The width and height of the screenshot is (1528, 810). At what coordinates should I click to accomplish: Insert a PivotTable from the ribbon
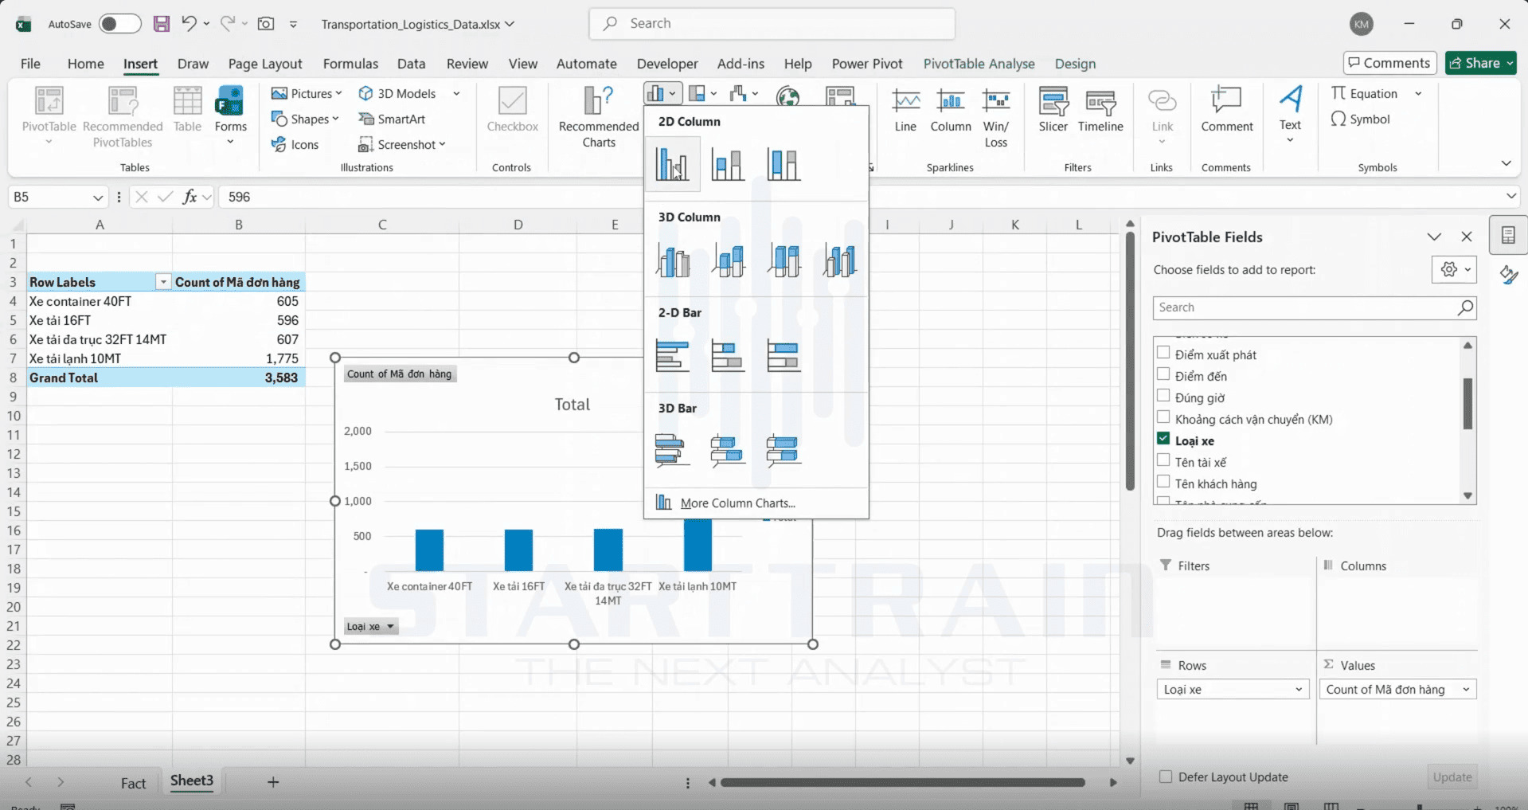(x=49, y=116)
